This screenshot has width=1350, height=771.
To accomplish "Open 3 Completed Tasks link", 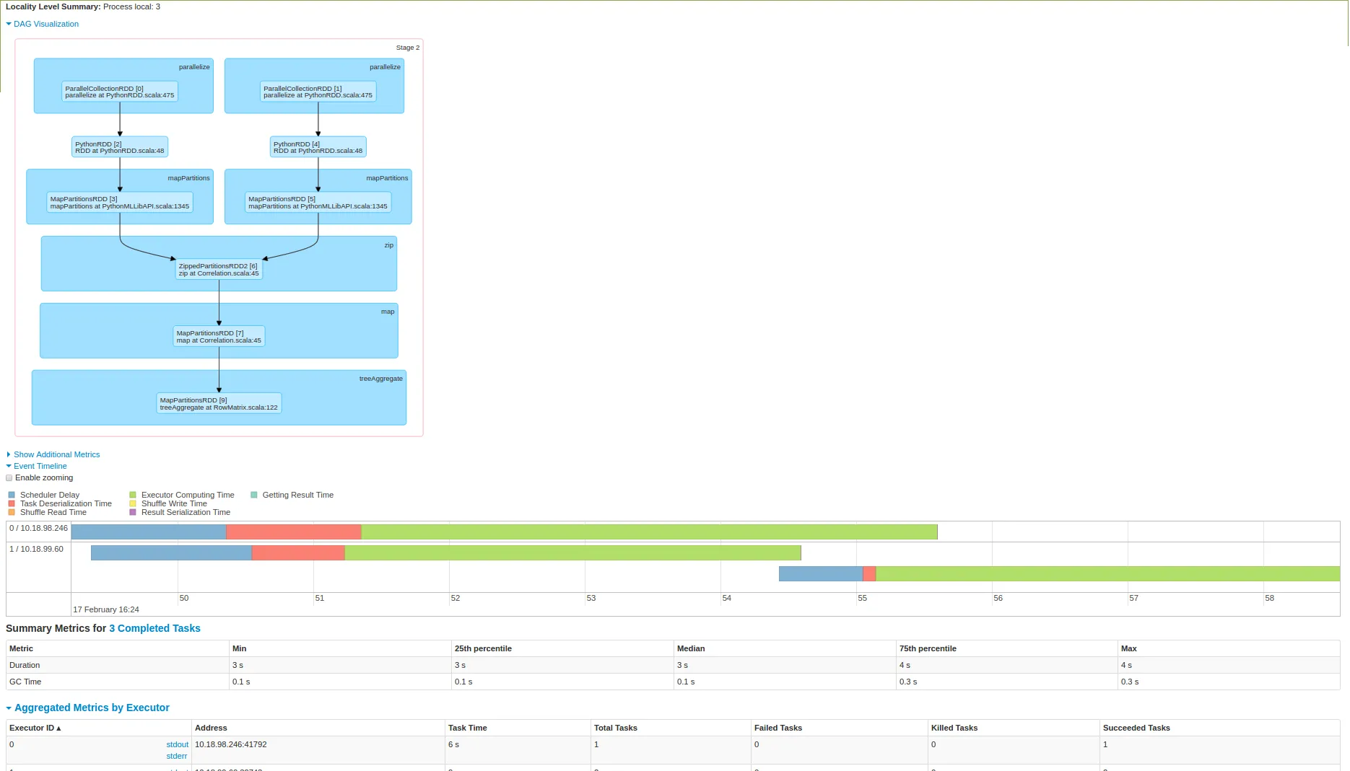I will pos(154,628).
